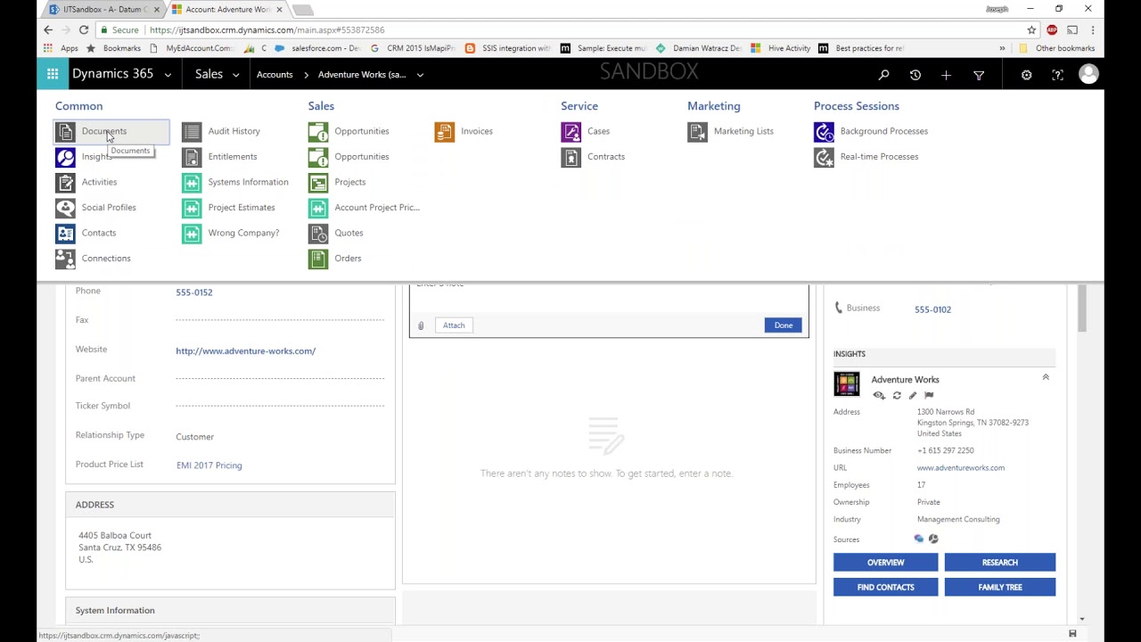This screenshot has height=642, width=1141.
Task: Open the Projects icon under Sales
Action: coord(318,182)
